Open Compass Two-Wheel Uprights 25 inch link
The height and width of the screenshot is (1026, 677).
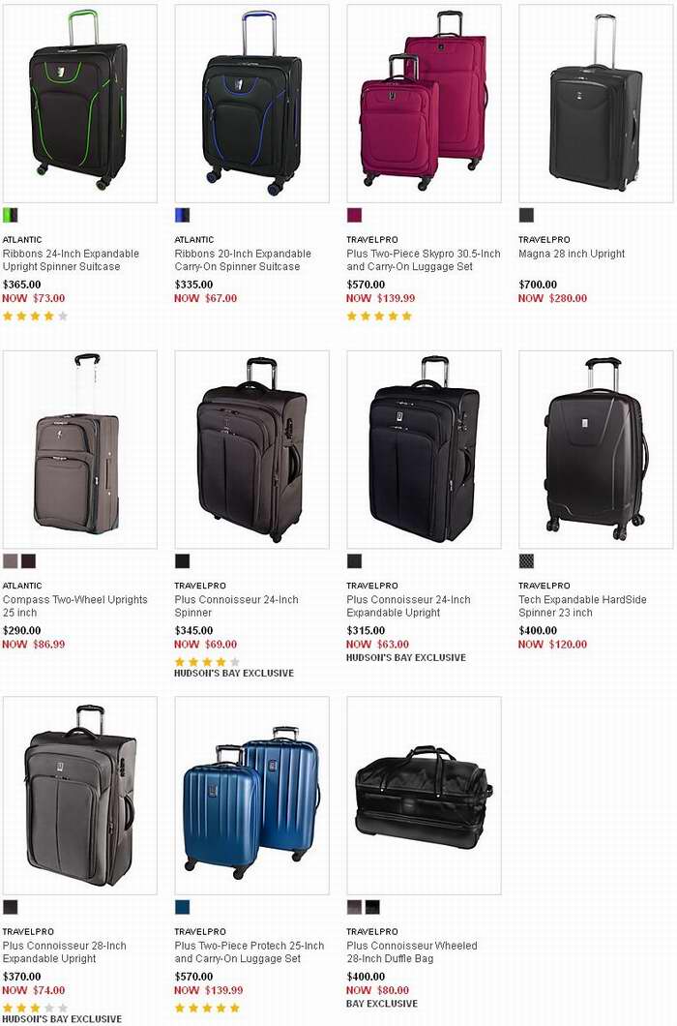[x=75, y=607]
